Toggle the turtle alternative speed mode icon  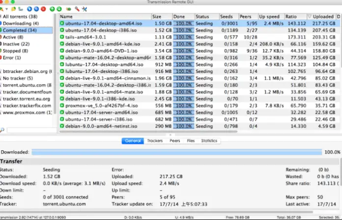68,9
